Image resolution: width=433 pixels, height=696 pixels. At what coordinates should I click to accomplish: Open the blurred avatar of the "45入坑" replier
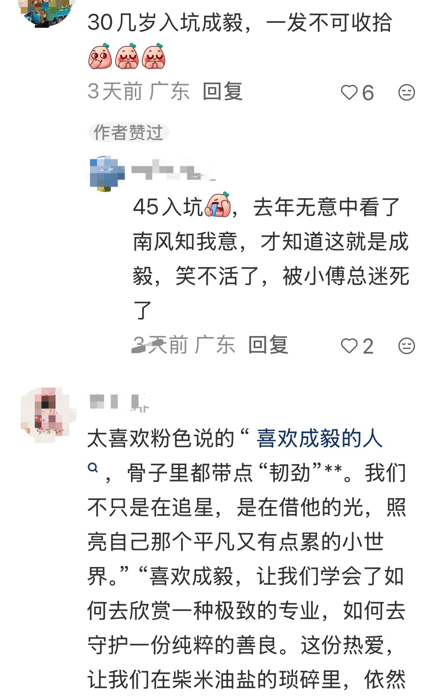click(107, 174)
